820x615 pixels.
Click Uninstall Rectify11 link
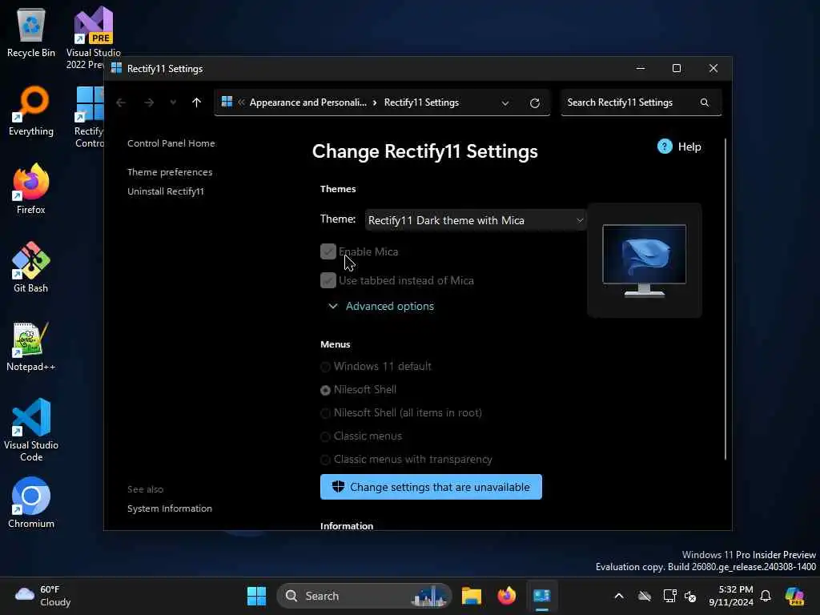coord(166,191)
